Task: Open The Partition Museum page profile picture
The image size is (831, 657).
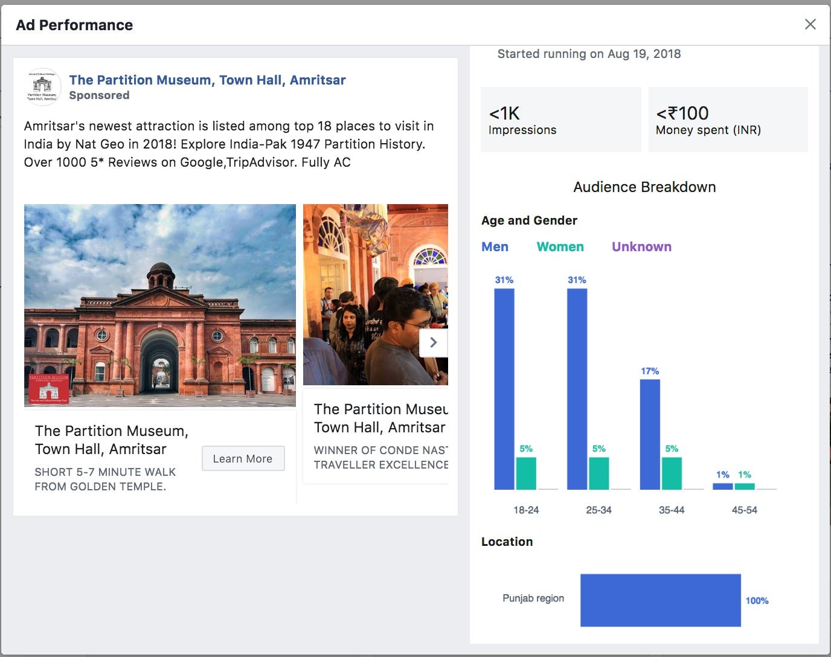Action: [x=42, y=87]
